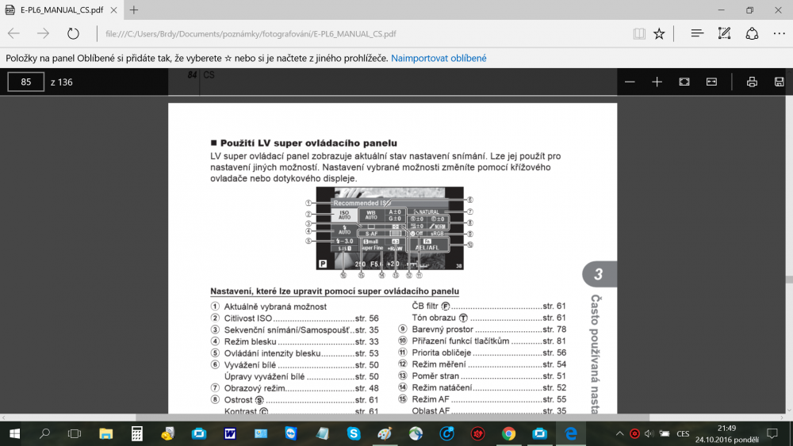The height and width of the screenshot is (446, 793).
Task: Refresh the current page
Action: pos(73,33)
